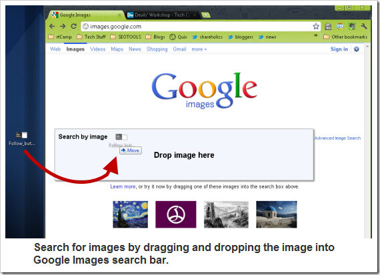Click the Quix bookmarklet
The image size is (380, 275).
tap(179, 37)
